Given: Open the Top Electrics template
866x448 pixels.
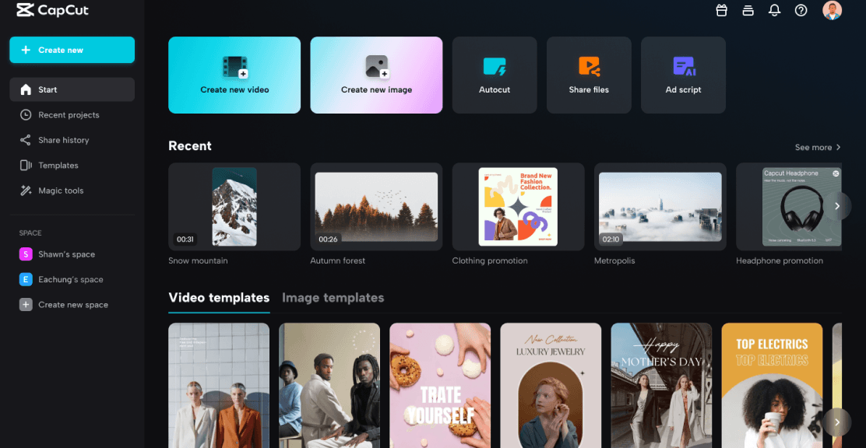Looking at the screenshot, I should click(772, 385).
